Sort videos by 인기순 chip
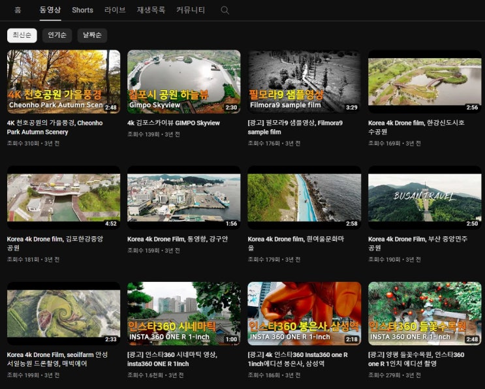 pyautogui.click(x=57, y=35)
